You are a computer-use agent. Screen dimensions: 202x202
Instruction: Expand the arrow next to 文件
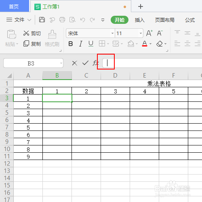[29, 20]
